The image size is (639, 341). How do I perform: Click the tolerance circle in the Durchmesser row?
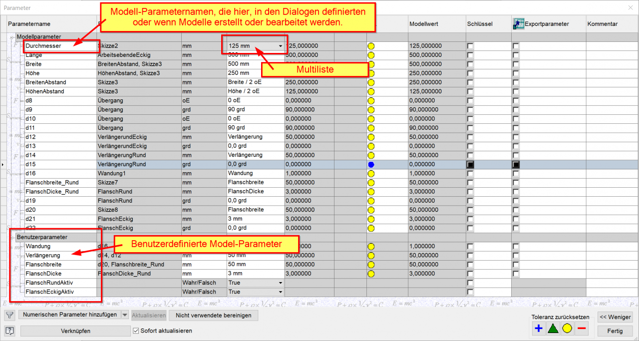tap(371, 46)
